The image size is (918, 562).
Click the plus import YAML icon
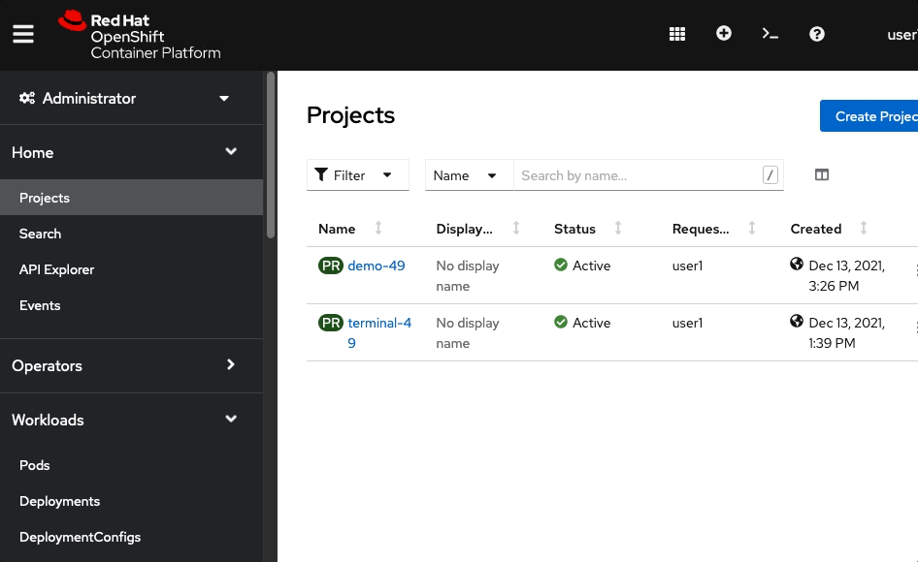[724, 33]
